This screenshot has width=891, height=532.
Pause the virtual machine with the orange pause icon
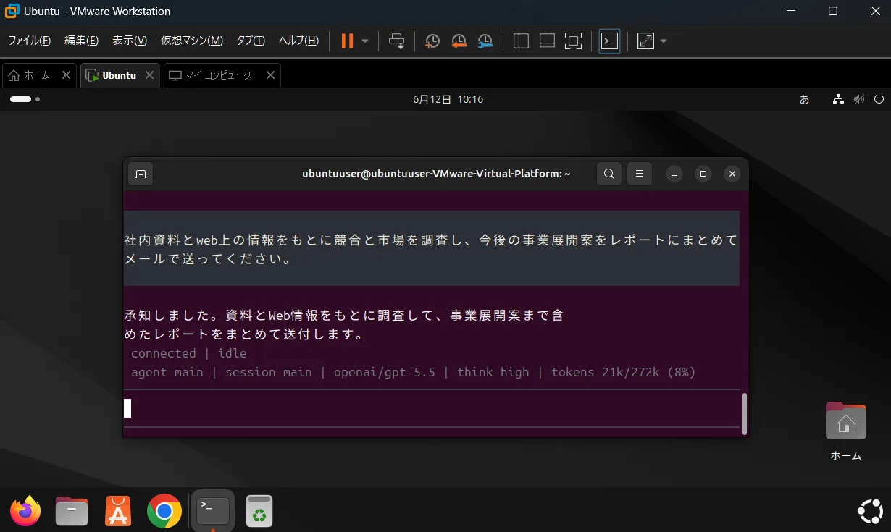pos(347,41)
